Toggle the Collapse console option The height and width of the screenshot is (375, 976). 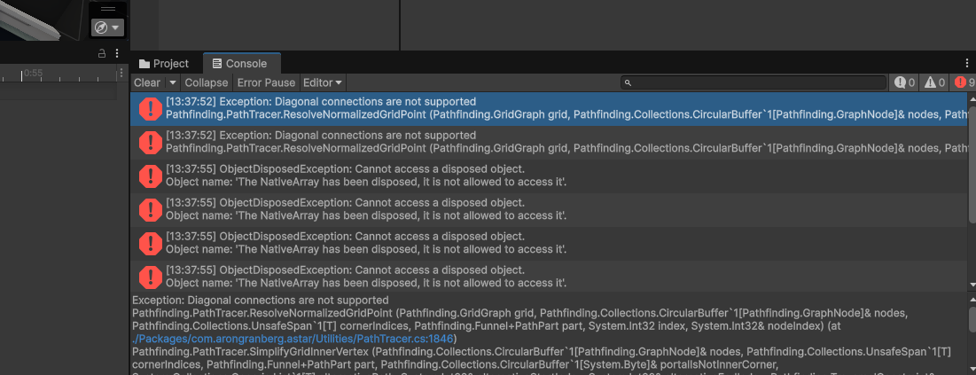click(206, 82)
